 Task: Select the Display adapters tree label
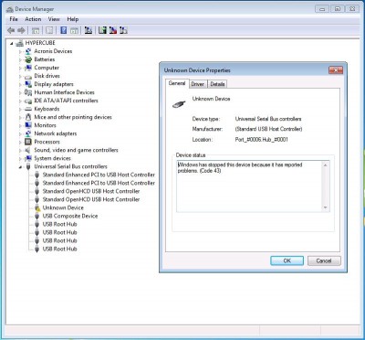54,84
